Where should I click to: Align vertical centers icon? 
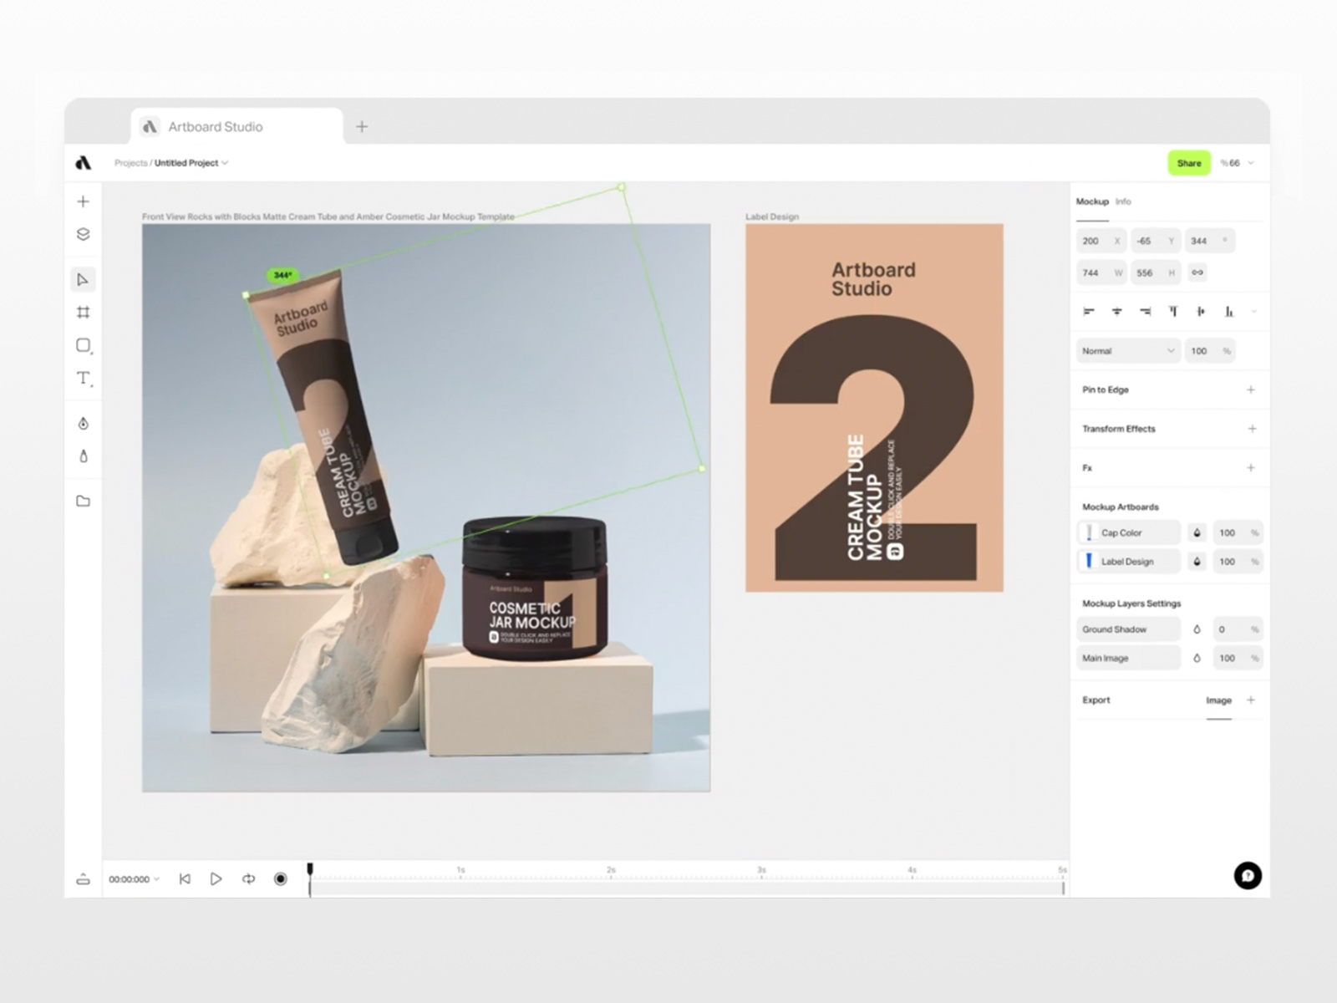[x=1201, y=312]
